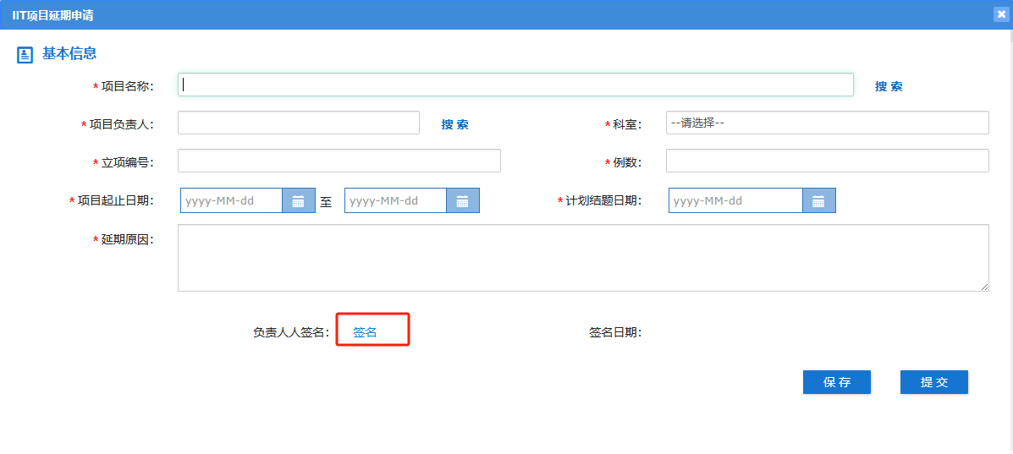Click the planned completion date text box
This screenshot has height=454, width=1013.
click(x=735, y=200)
